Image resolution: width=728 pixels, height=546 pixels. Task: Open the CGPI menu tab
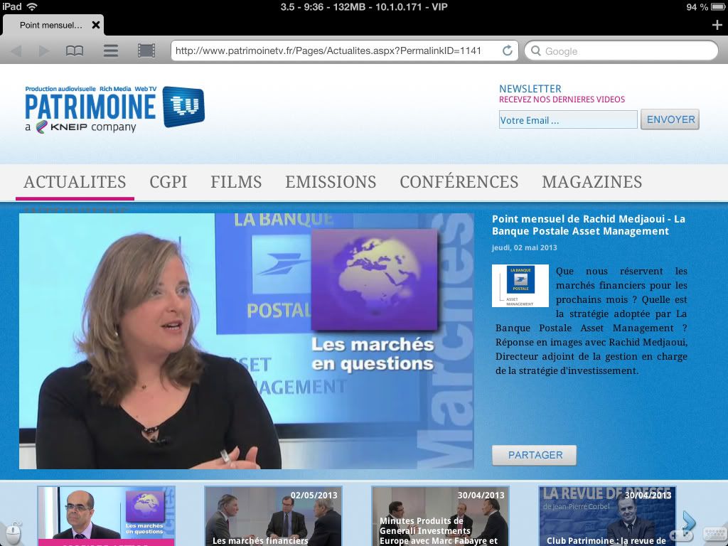[x=168, y=182]
